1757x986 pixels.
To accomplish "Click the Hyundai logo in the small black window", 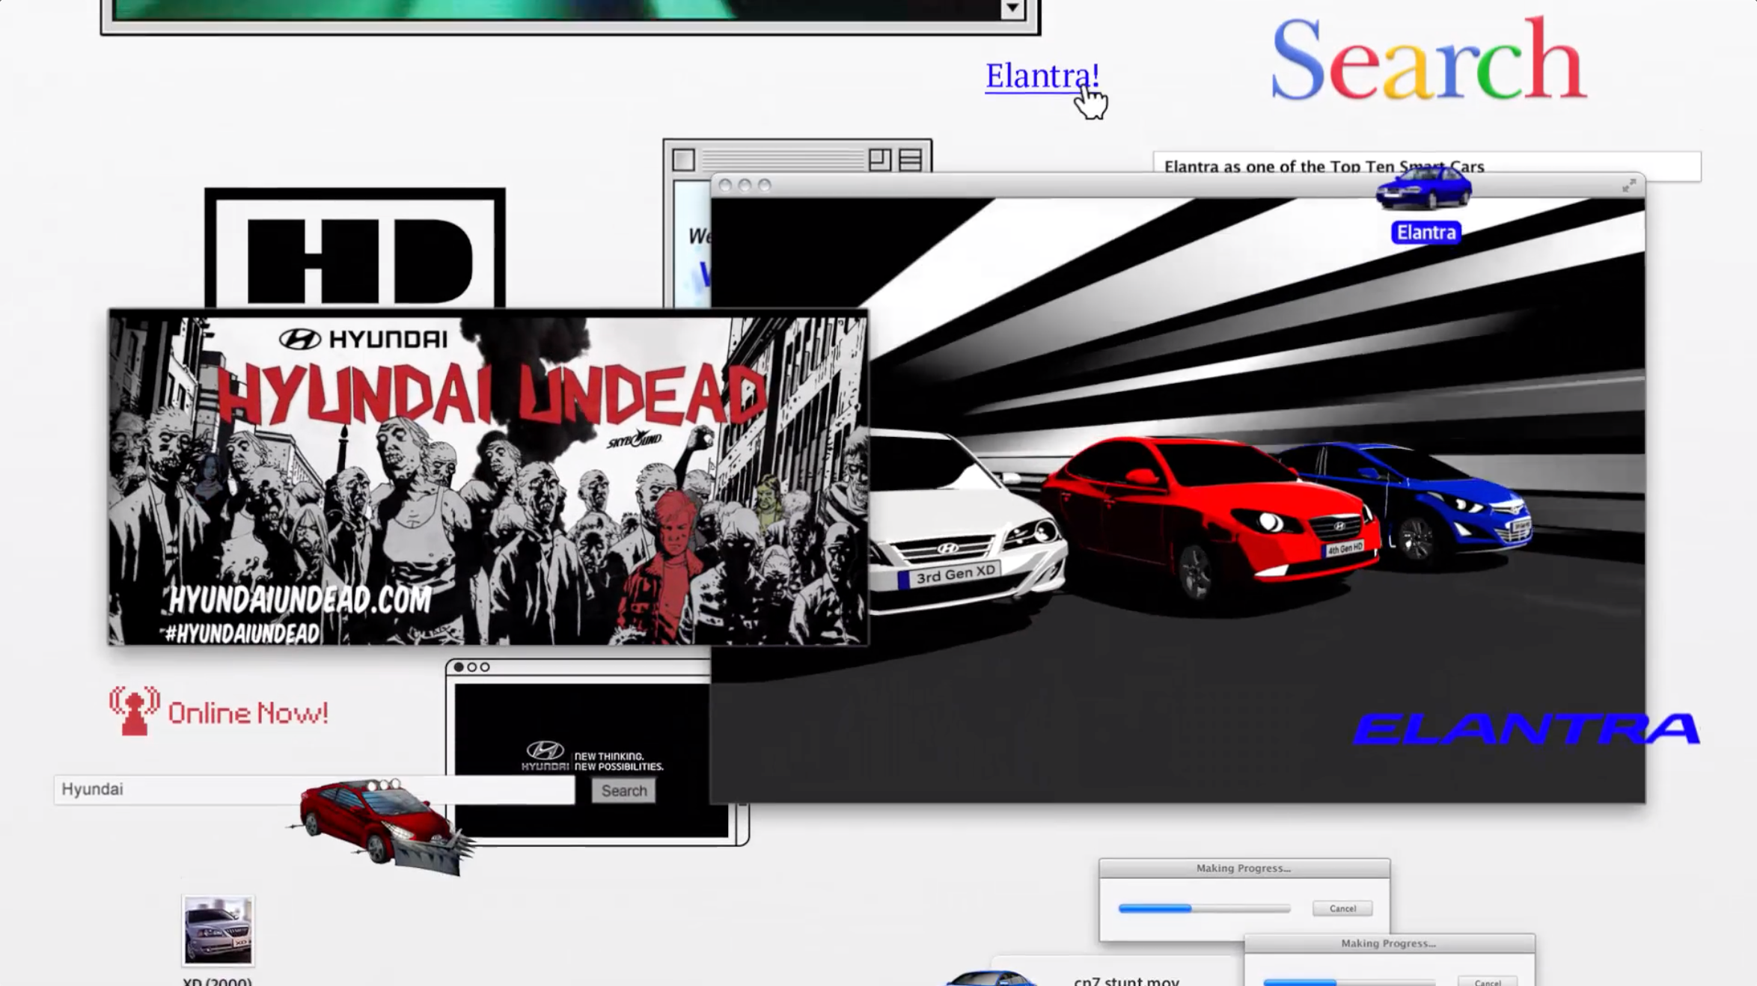I will (545, 755).
